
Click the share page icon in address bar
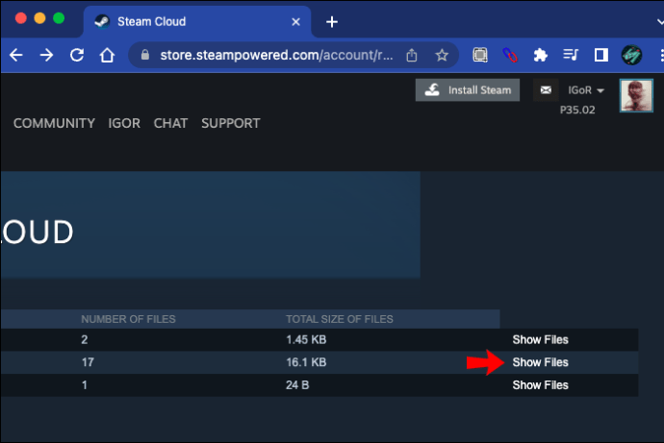click(x=412, y=55)
